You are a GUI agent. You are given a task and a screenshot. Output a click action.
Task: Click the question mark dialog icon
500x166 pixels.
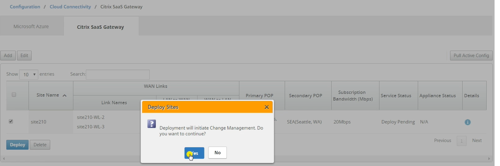152,124
